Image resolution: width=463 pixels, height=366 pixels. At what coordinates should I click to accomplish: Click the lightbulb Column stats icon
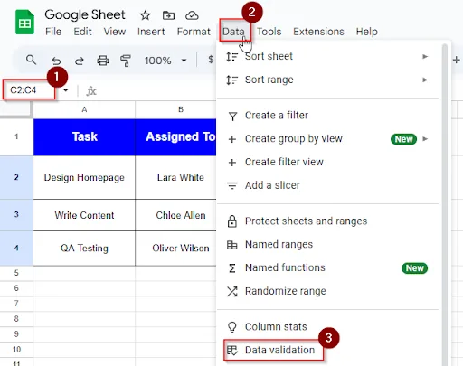[232, 327]
